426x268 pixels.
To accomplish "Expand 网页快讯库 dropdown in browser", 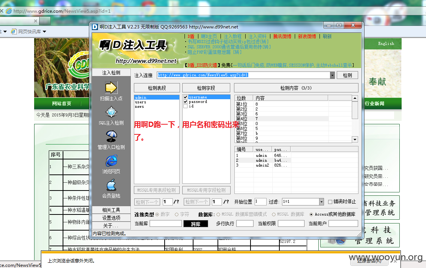I will [44, 32].
